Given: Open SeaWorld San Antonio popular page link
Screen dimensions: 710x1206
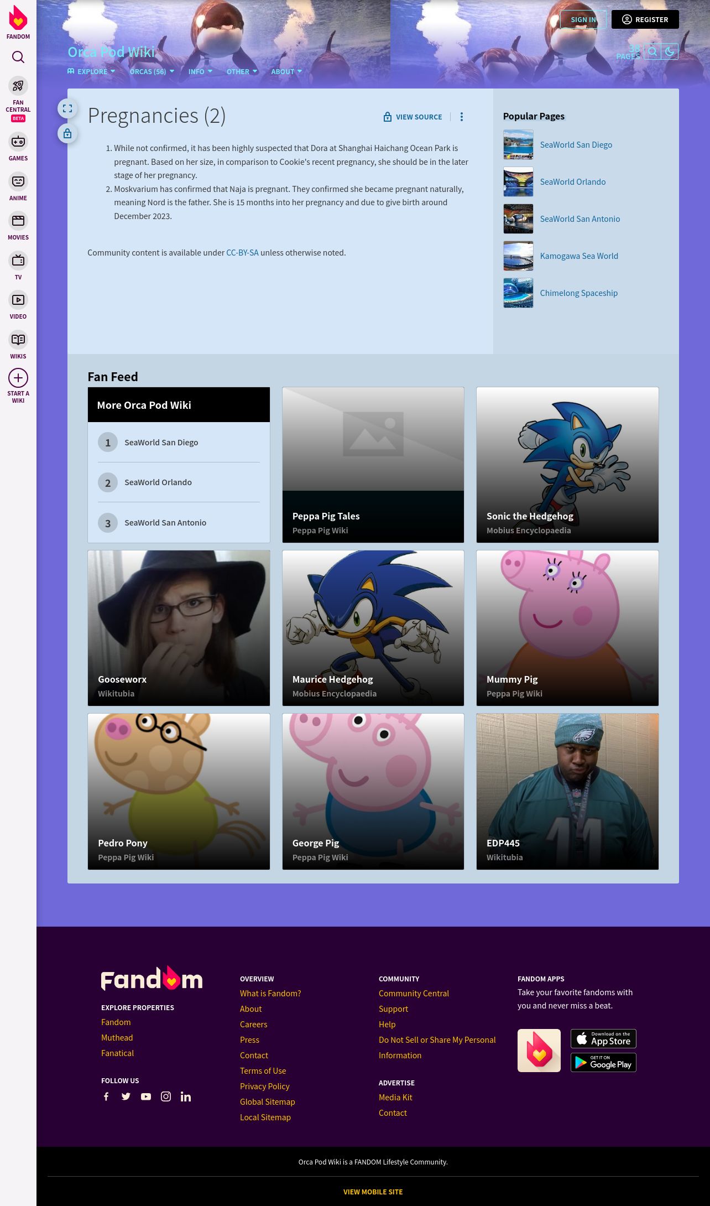Looking at the screenshot, I should (580, 219).
